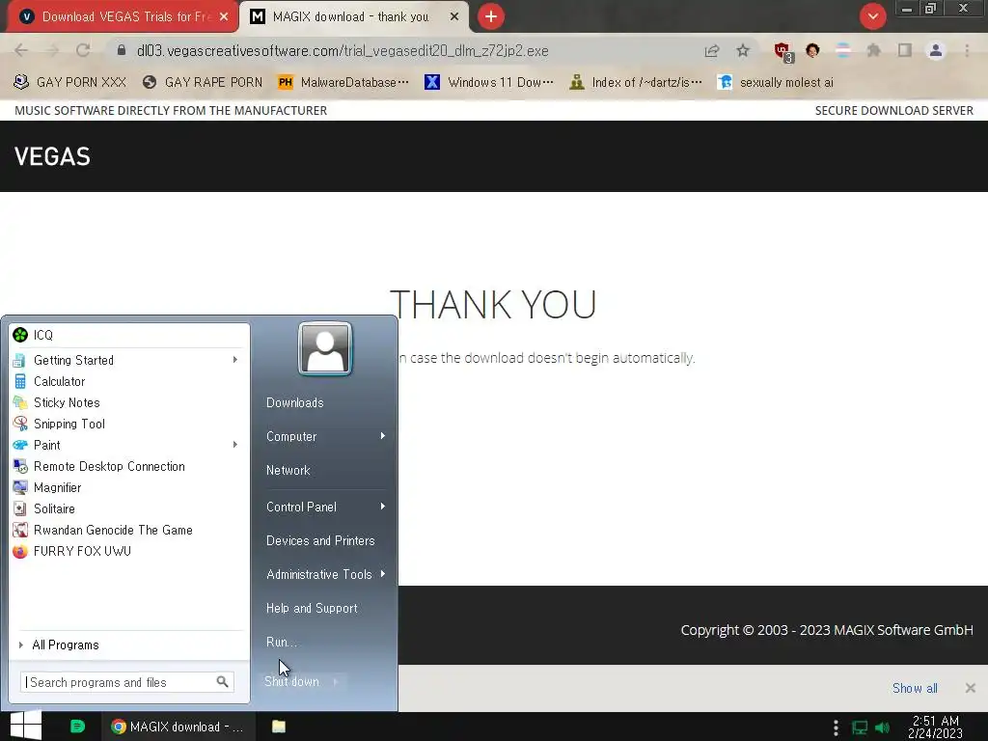Expand the Control Panel submenu arrow

[x=382, y=507]
